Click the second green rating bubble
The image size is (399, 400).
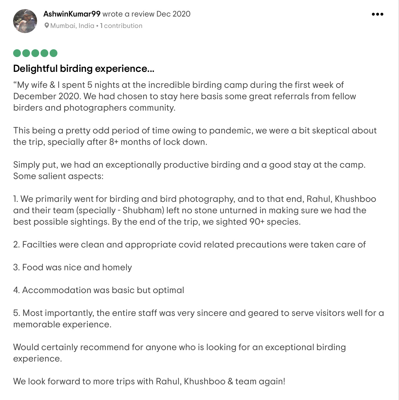point(26,53)
